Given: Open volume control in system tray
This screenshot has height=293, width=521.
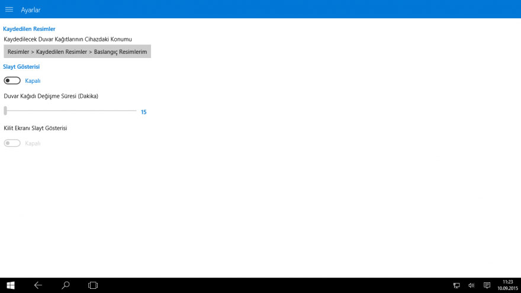Looking at the screenshot, I should 471,285.
